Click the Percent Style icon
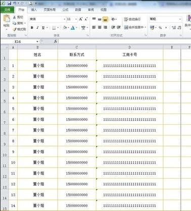The height and width of the screenshot is (211, 191). tap(160, 27)
